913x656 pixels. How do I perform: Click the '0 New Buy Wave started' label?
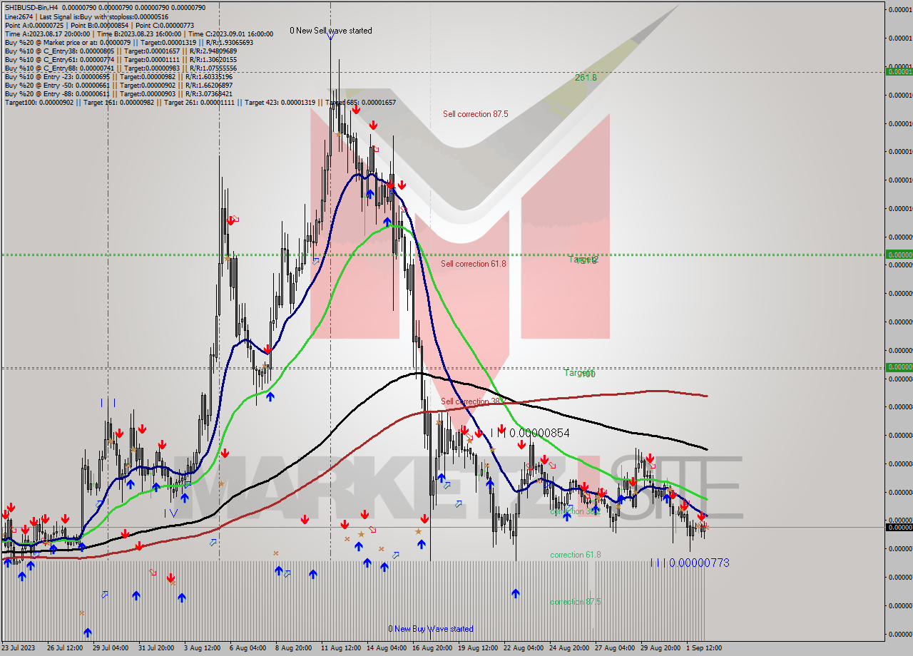(431, 629)
